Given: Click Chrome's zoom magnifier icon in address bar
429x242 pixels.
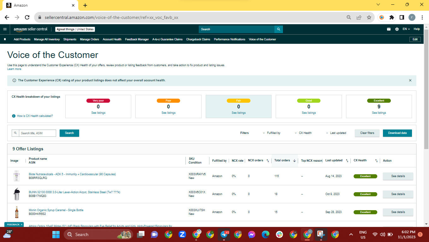Looking at the screenshot, I should 349,17.
